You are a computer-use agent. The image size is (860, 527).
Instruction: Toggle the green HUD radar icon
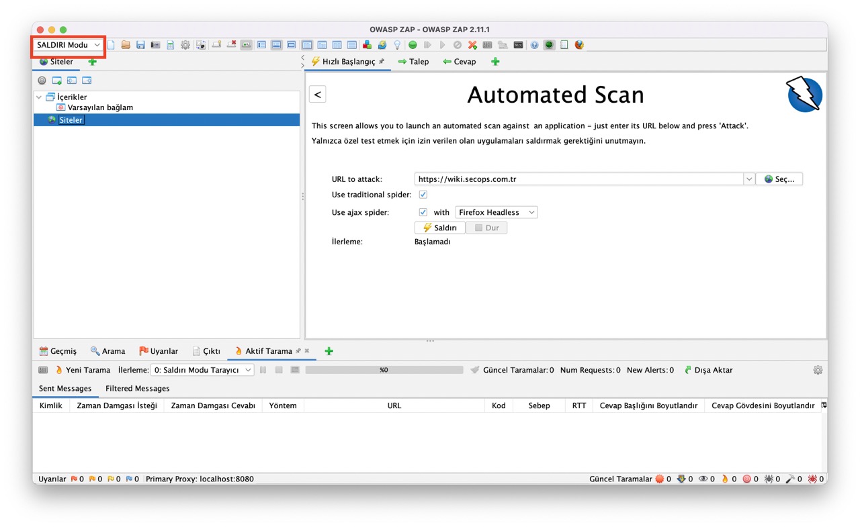549,45
